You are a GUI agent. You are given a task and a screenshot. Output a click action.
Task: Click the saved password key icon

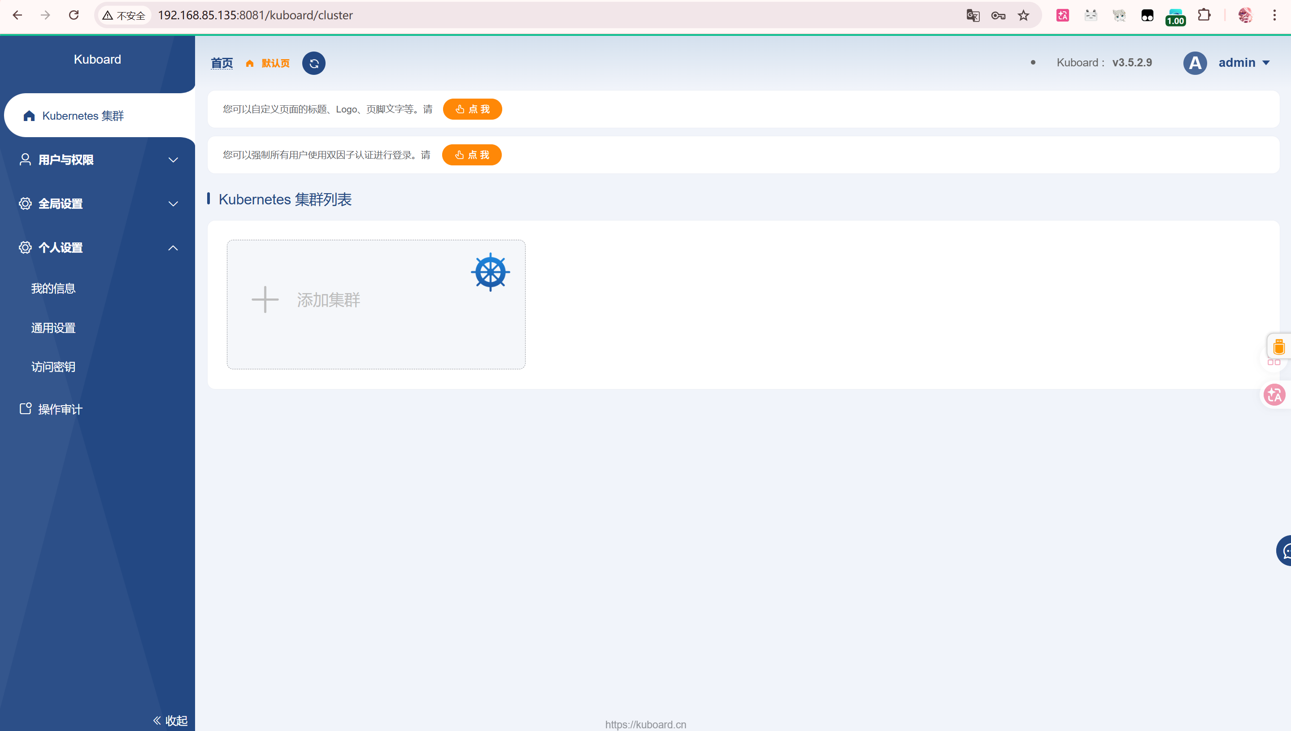(998, 16)
